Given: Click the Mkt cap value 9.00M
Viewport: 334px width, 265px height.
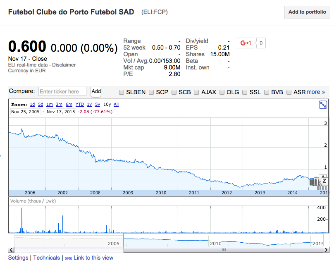Looking at the screenshot, I should (172, 67).
